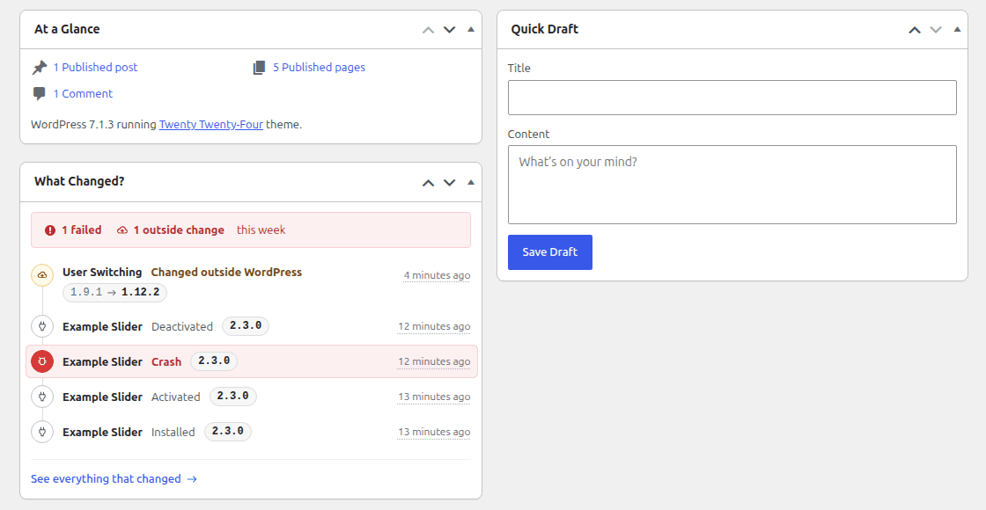
Task: Click the plug icon on Example Slider Installed row
Action: (42, 432)
